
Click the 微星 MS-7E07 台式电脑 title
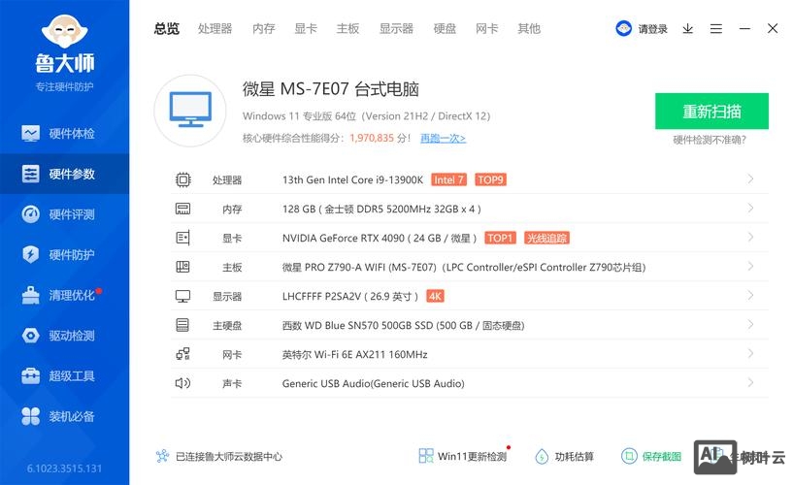point(331,89)
